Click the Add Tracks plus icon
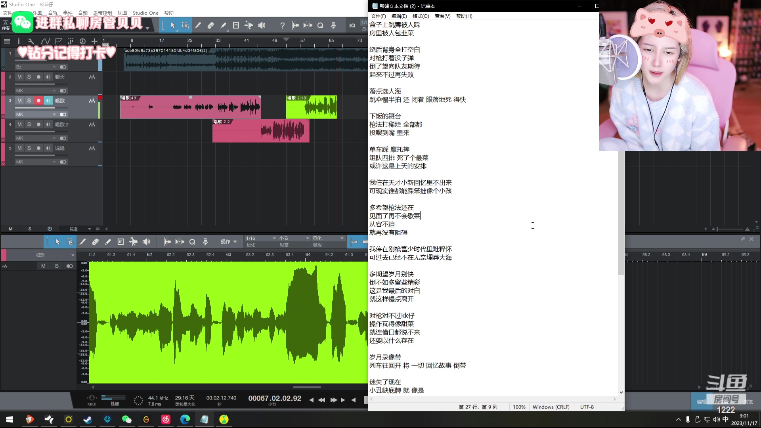 click(94, 41)
